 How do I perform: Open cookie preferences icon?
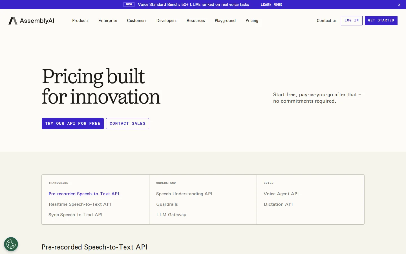(x=11, y=244)
